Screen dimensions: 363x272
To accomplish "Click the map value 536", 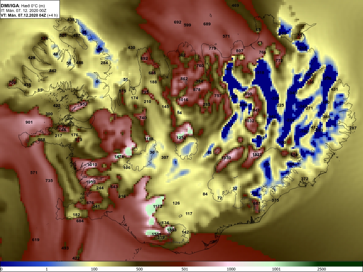I will click(x=44, y=38).
